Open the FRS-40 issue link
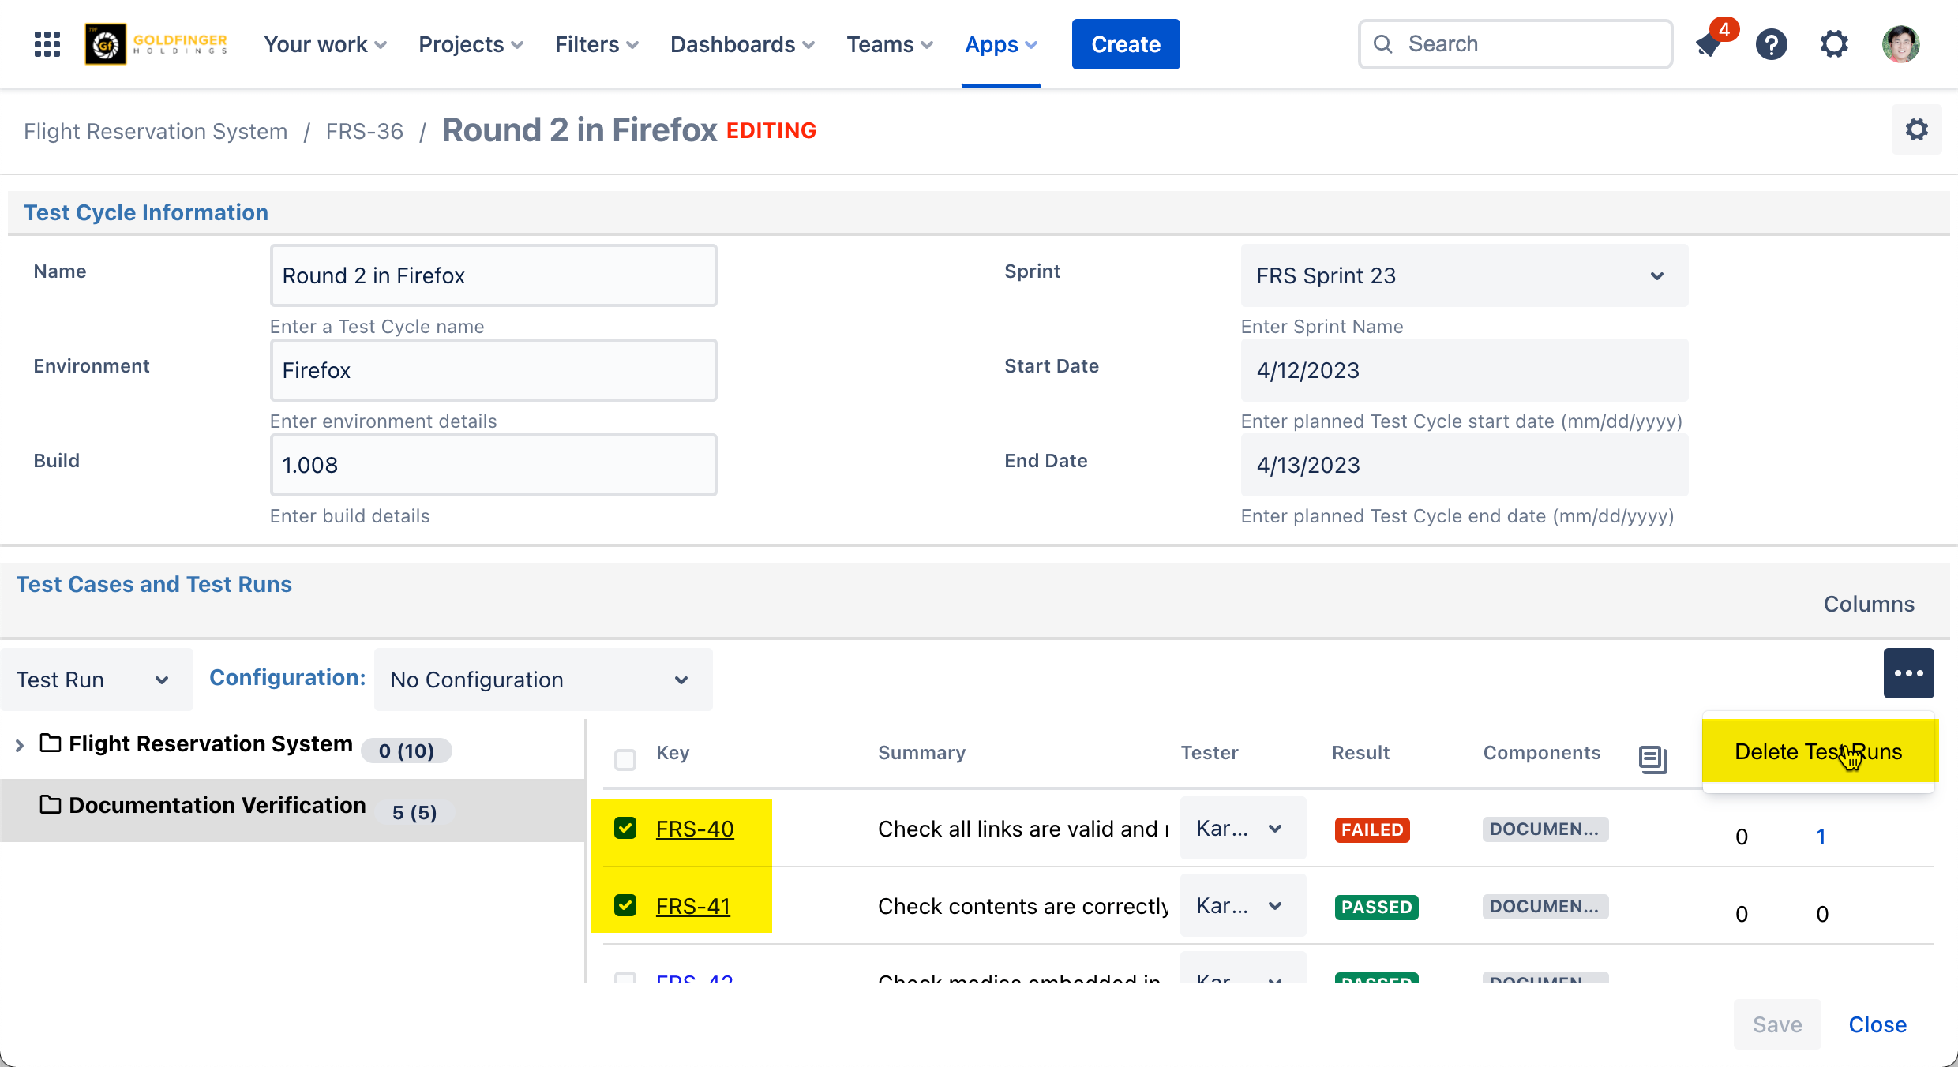The width and height of the screenshot is (1958, 1067). [x=695, y=829]
